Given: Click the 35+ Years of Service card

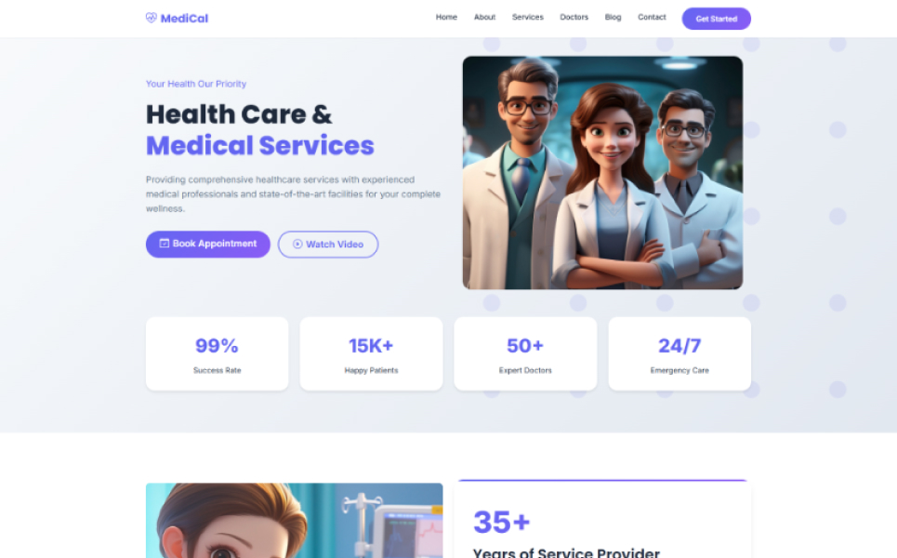Looking at the screenshot, I should [x=602, y=519].
